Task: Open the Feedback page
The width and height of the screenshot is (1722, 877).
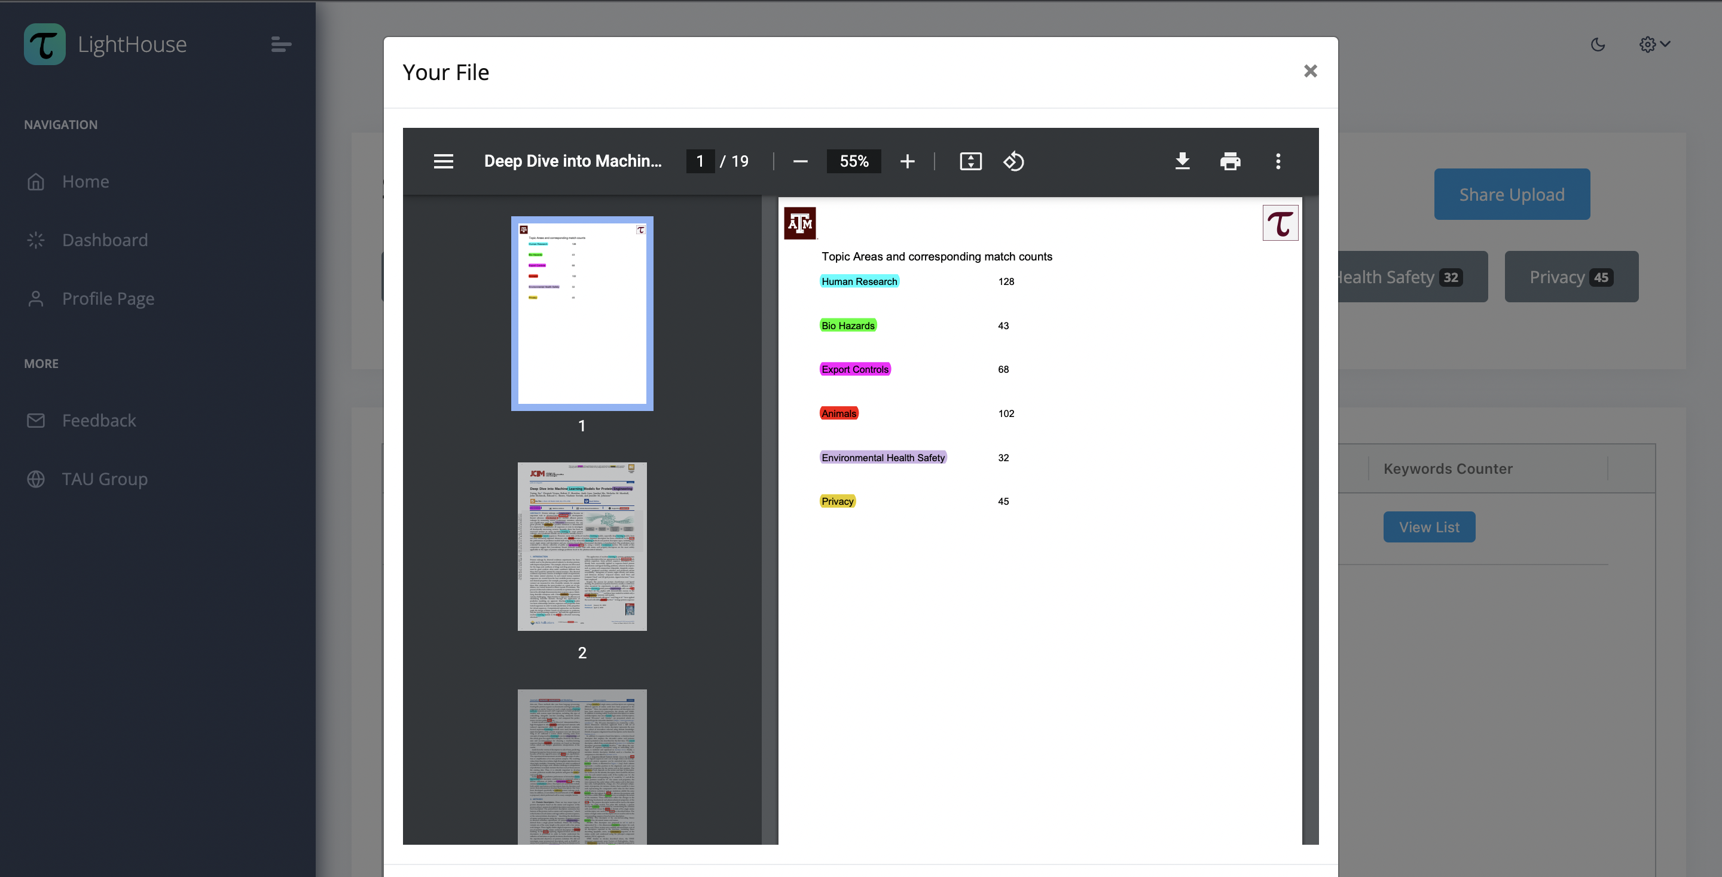Action: tap(99, 421)
